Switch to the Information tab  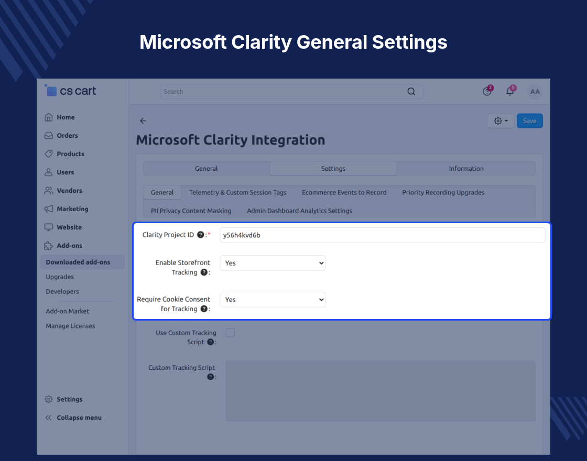(x=466, y=169)
